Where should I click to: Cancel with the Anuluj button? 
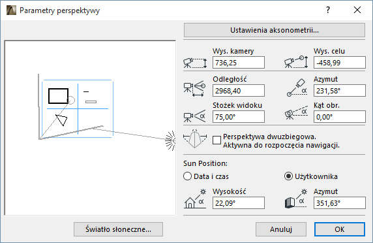coord(281,229)
